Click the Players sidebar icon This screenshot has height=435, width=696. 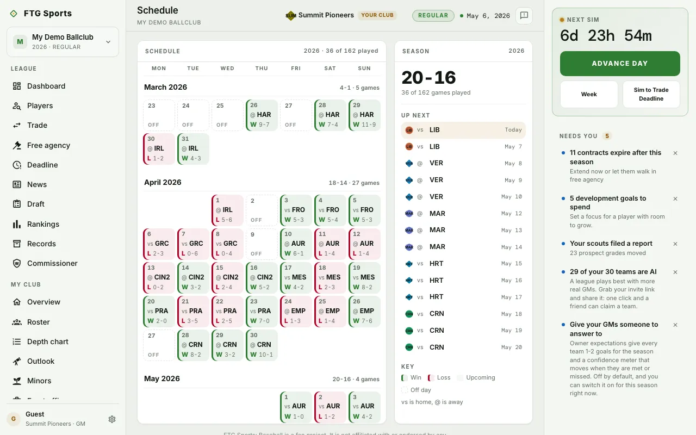pos(17,105)
